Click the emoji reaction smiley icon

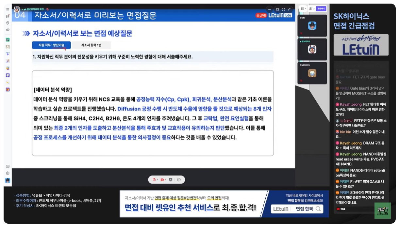click(x=179, y=180)
